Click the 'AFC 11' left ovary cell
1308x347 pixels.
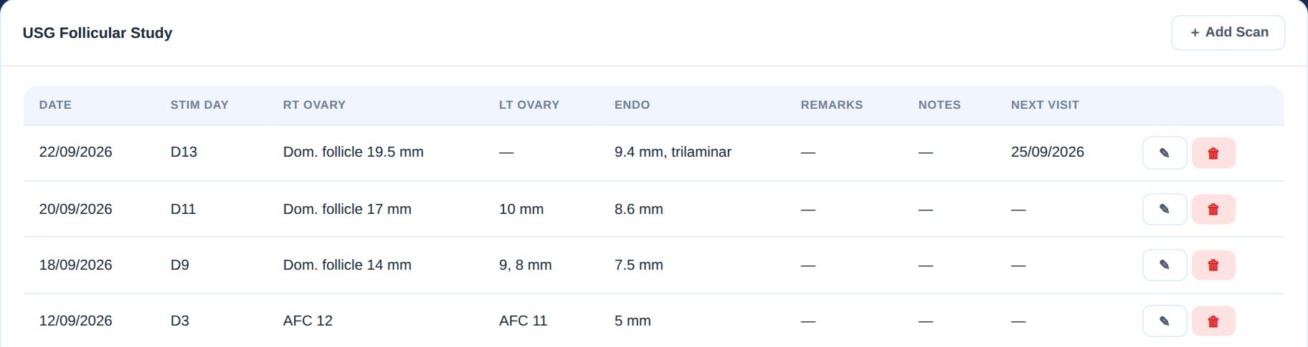523,321
